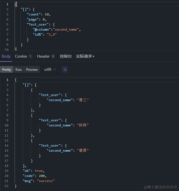Click the "page": 0 line in request
This screenshot has height=191, width=179.
[37, 19]
